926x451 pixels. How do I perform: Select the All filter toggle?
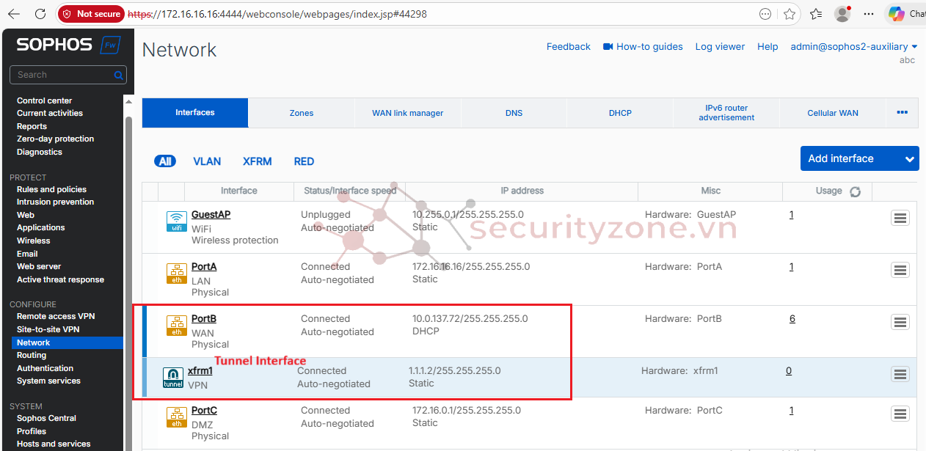point(165,161)
